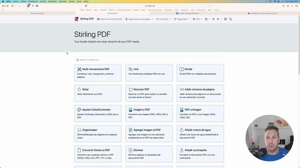Click the Unir card's merge icon
Image resolution: width=300 pixels, height=168 pixels.
[130, 69]
